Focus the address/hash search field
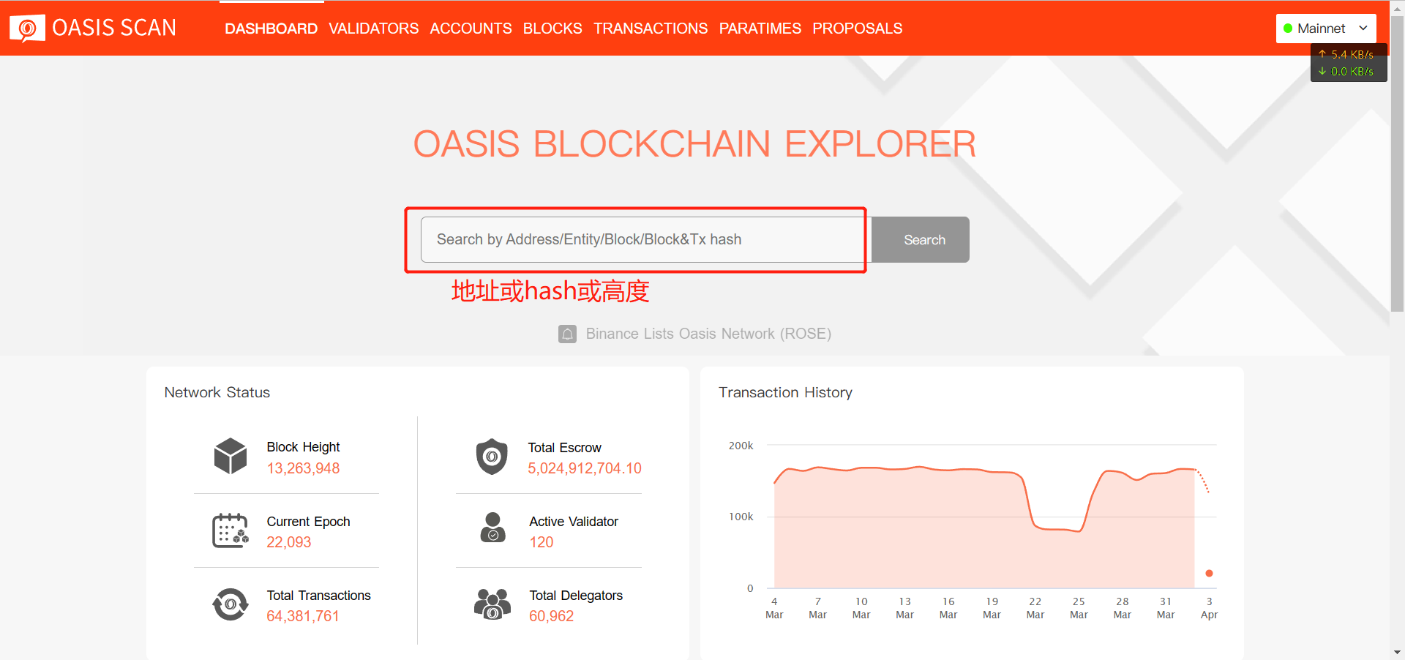 click(x=645, y=239)
